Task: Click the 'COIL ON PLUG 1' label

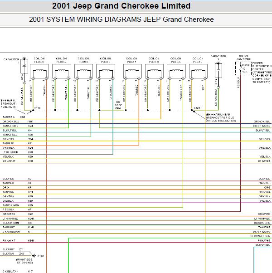Action: (132, 60)
